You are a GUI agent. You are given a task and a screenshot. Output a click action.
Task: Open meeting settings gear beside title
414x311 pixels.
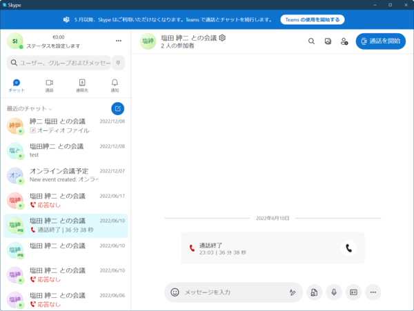pyautogui.click(x=222, y=38)
